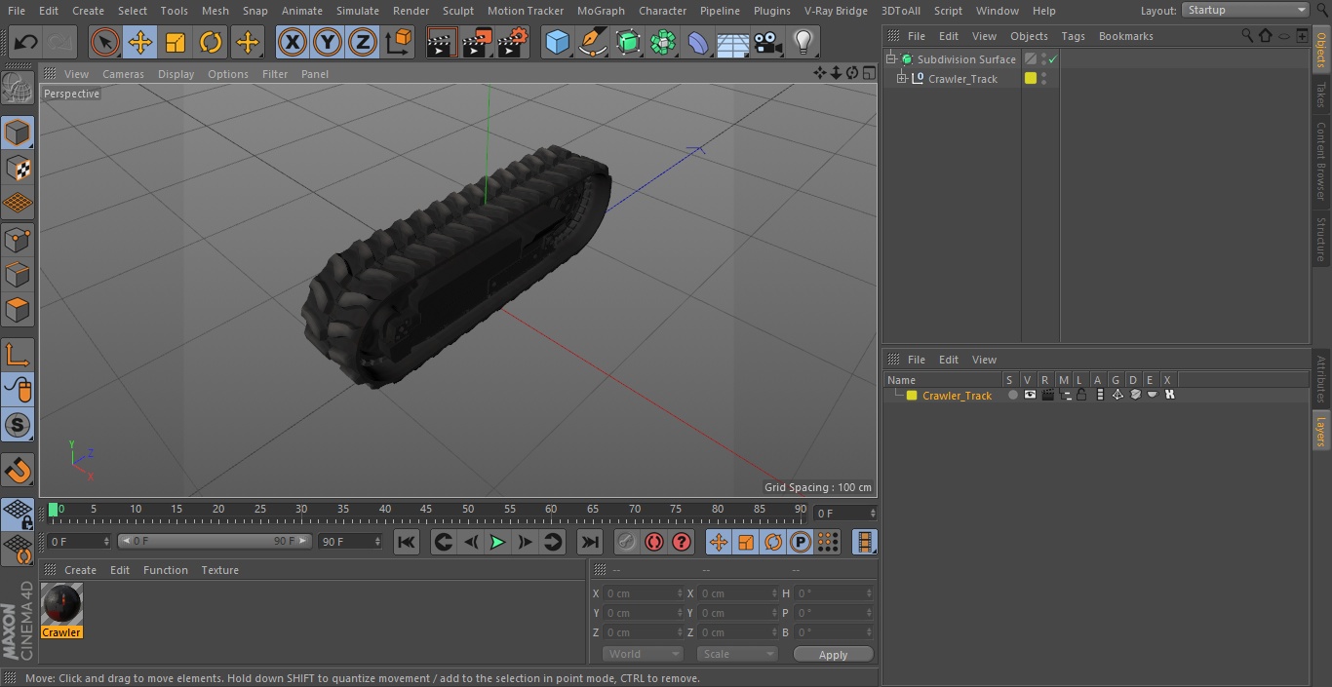
Task: Click the Apply button
Action: pyautogui.click(x=833, y=654)
